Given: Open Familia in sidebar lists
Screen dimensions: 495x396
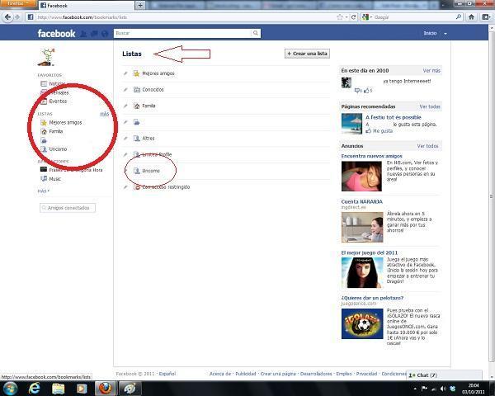Looking at the screenshot, I should pyautogui.click(x=56, y=131).
